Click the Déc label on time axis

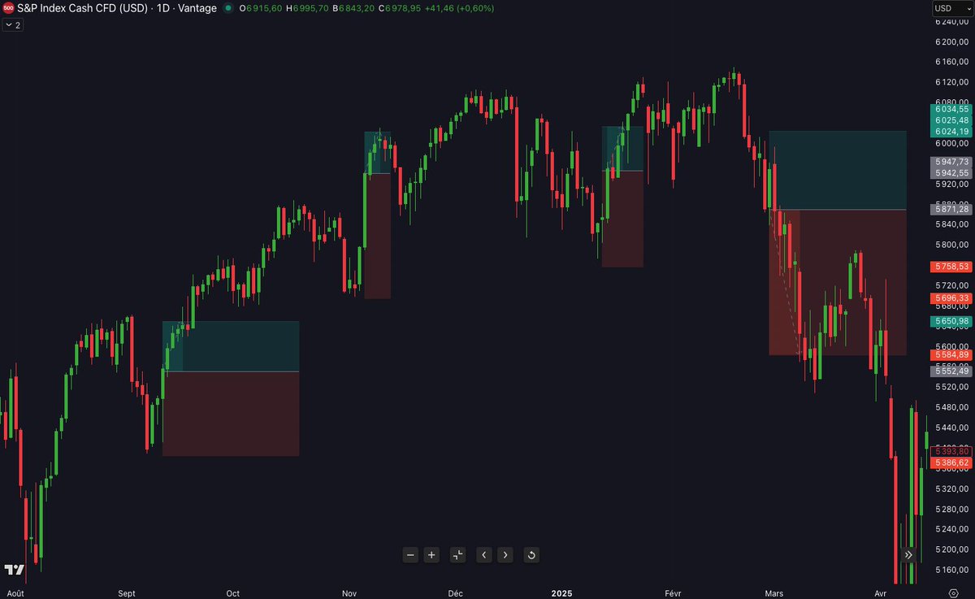455,593
